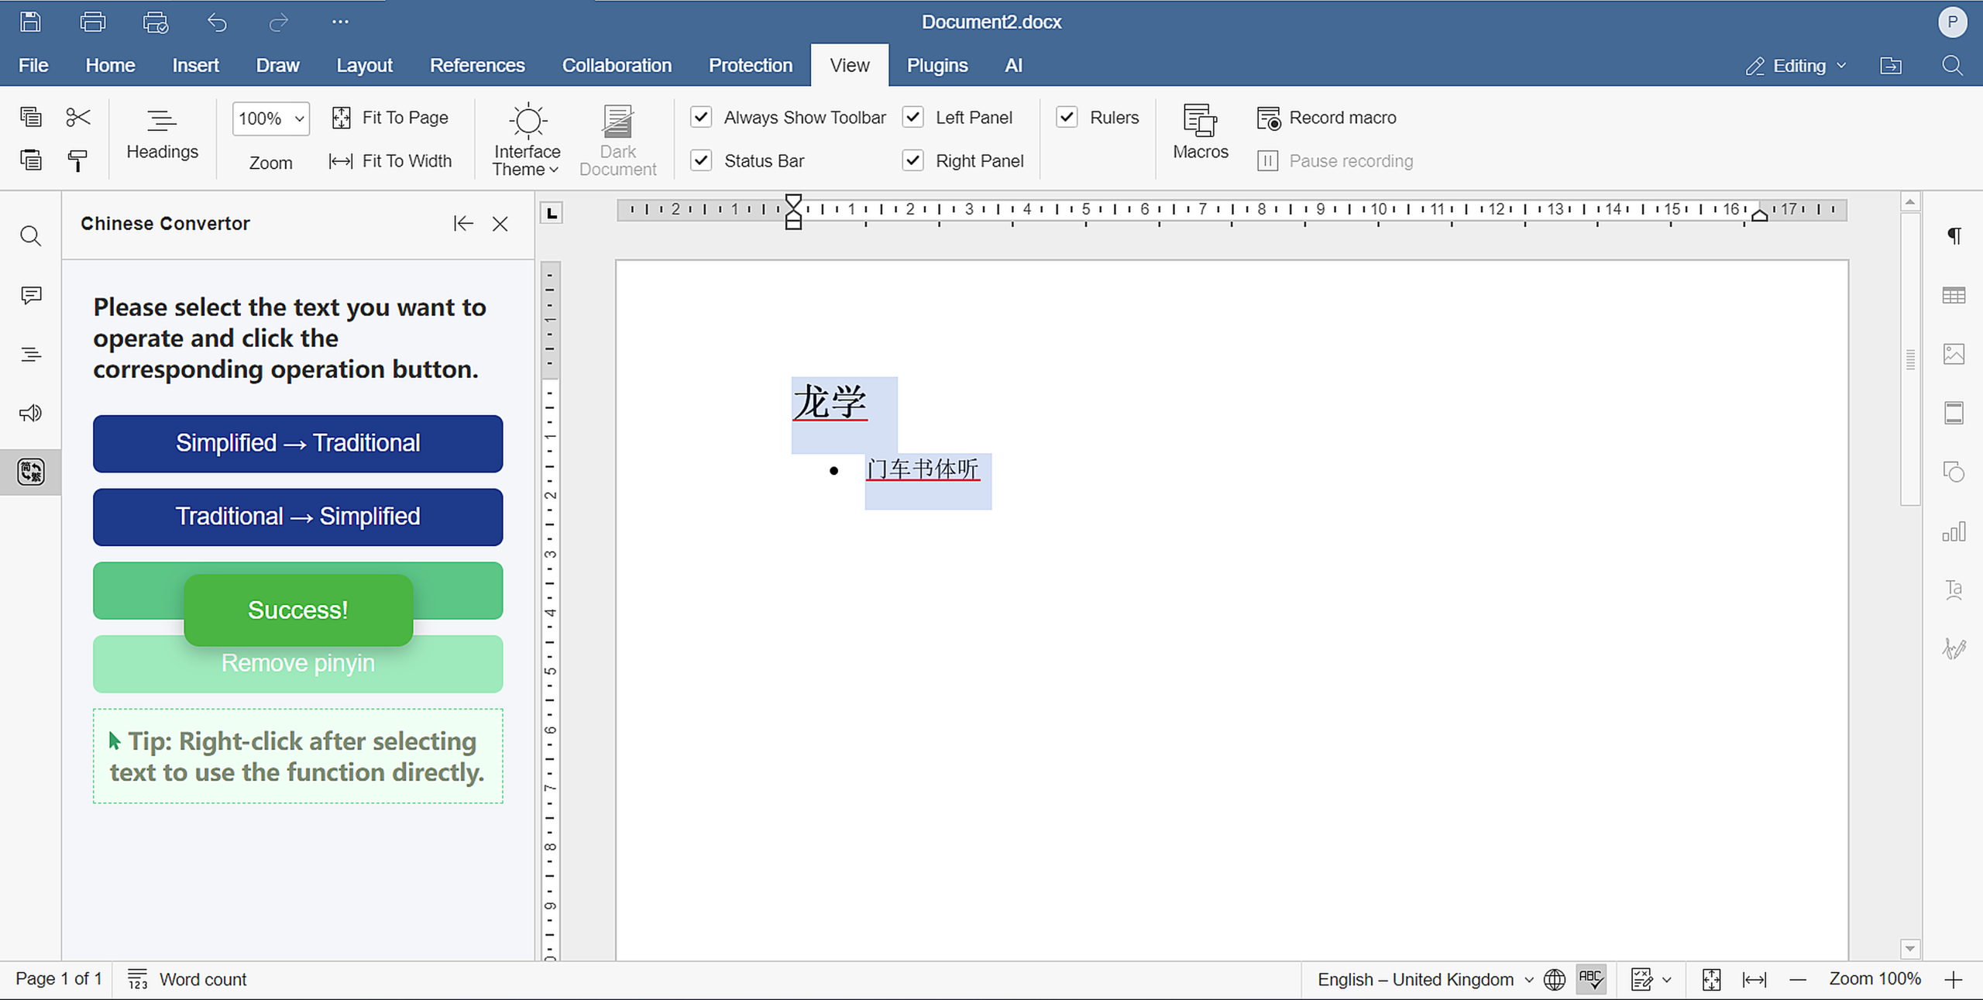Click the Remove pinyin button

(x=297, y=664)
